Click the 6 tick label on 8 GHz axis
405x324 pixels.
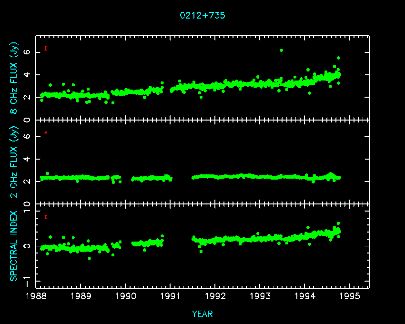[x=27, y=52]
